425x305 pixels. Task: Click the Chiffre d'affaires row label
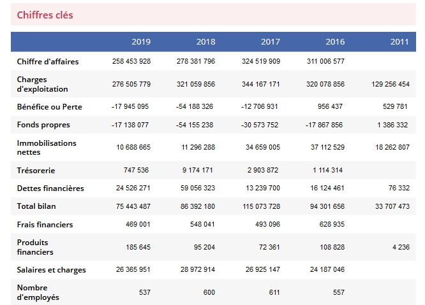48,61
